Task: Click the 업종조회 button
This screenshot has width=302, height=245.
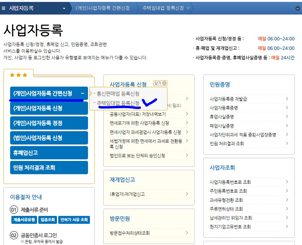Action: 47,220
